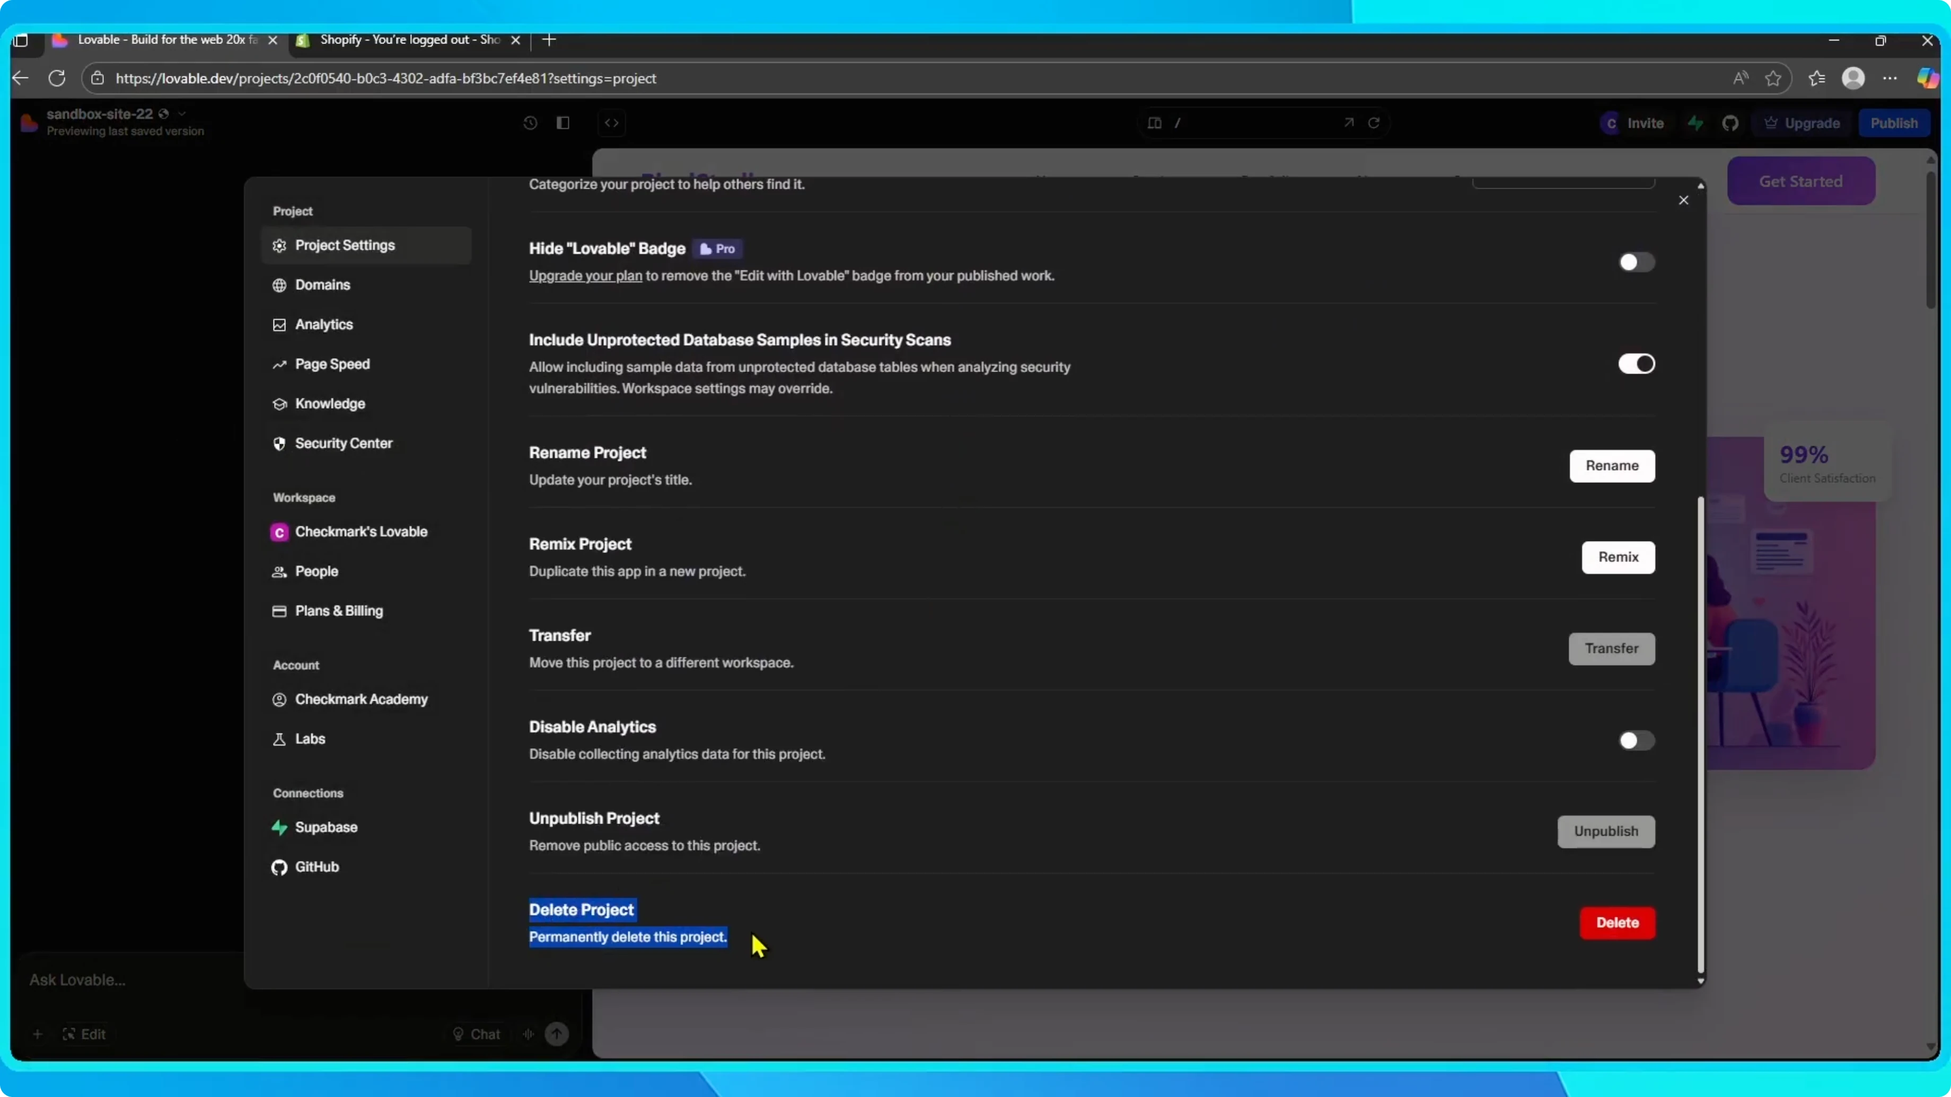Screen dimensions: 1951x1097
Task: Open Copilot icon in browser toolbar
Action: tap(1928, 78)
